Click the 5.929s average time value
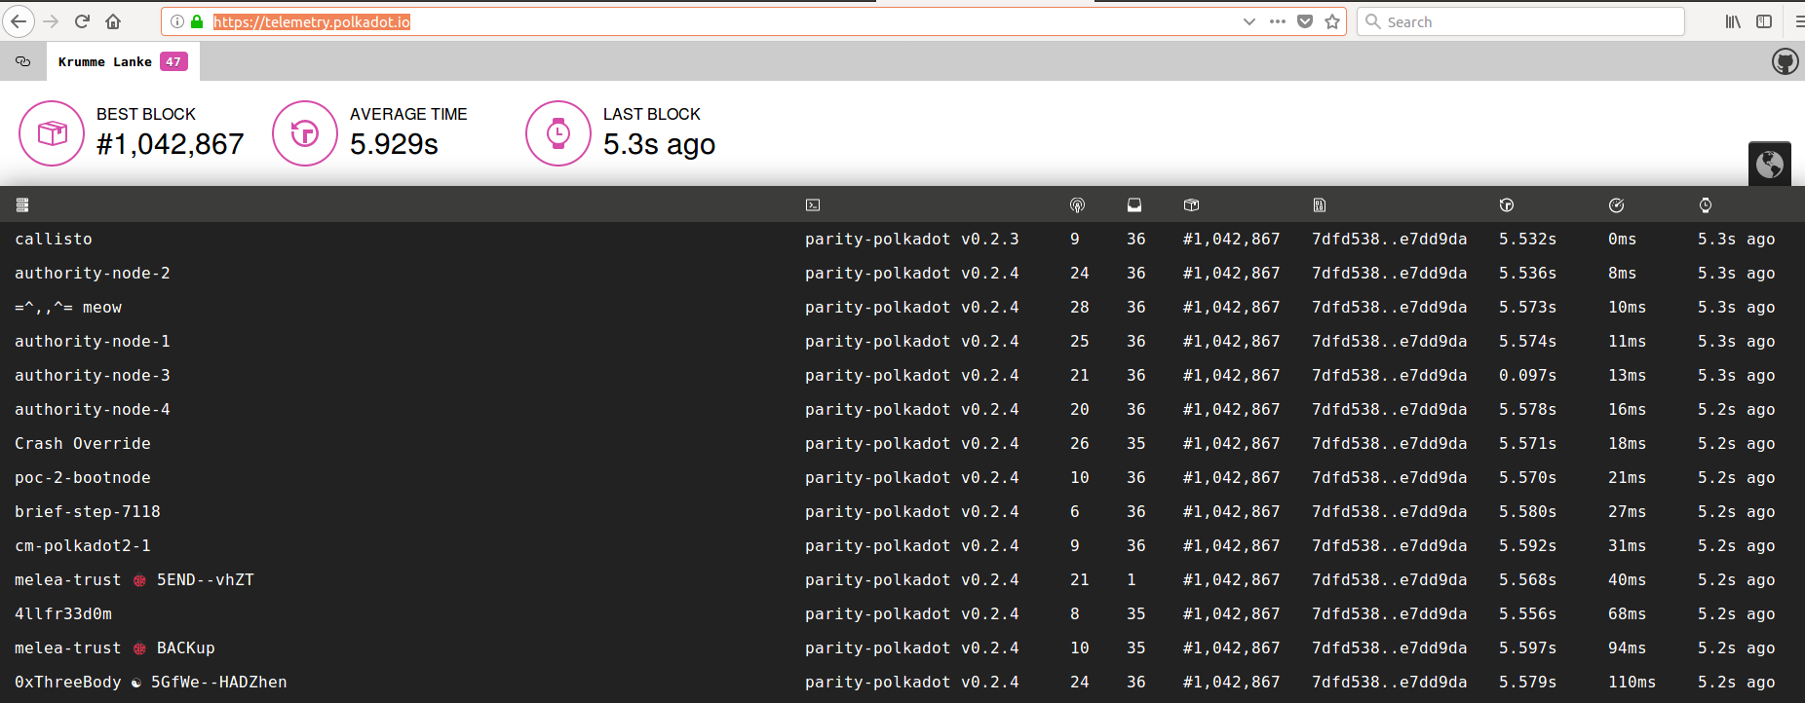Viewport: 1805px width, 703px height. [394, 144]
